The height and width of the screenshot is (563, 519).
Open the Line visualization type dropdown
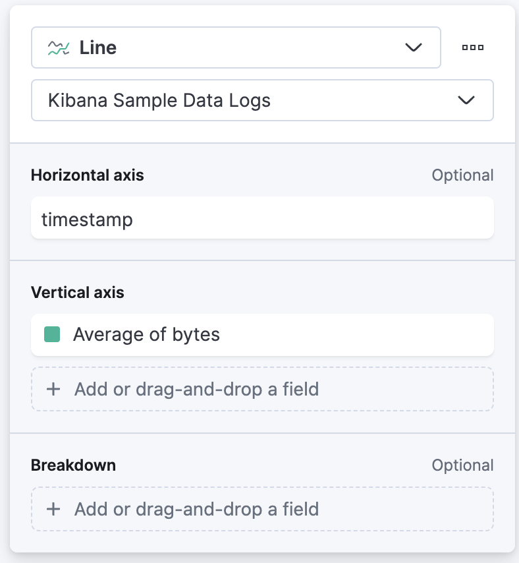pyautogui.click(x=236, y=47)
